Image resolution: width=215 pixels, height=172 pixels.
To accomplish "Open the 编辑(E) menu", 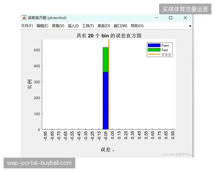I will [x=42, y=26].
